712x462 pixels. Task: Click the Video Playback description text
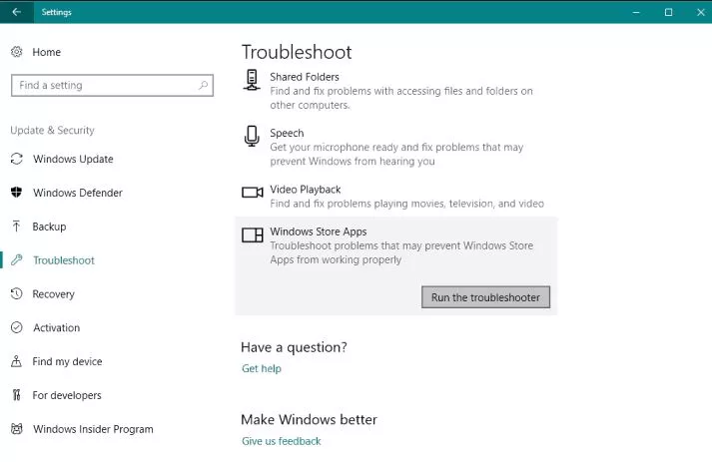406,204
